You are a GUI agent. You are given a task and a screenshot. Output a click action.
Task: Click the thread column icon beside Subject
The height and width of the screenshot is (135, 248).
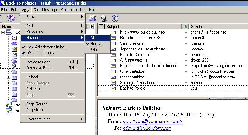click(x=101, y=26)
